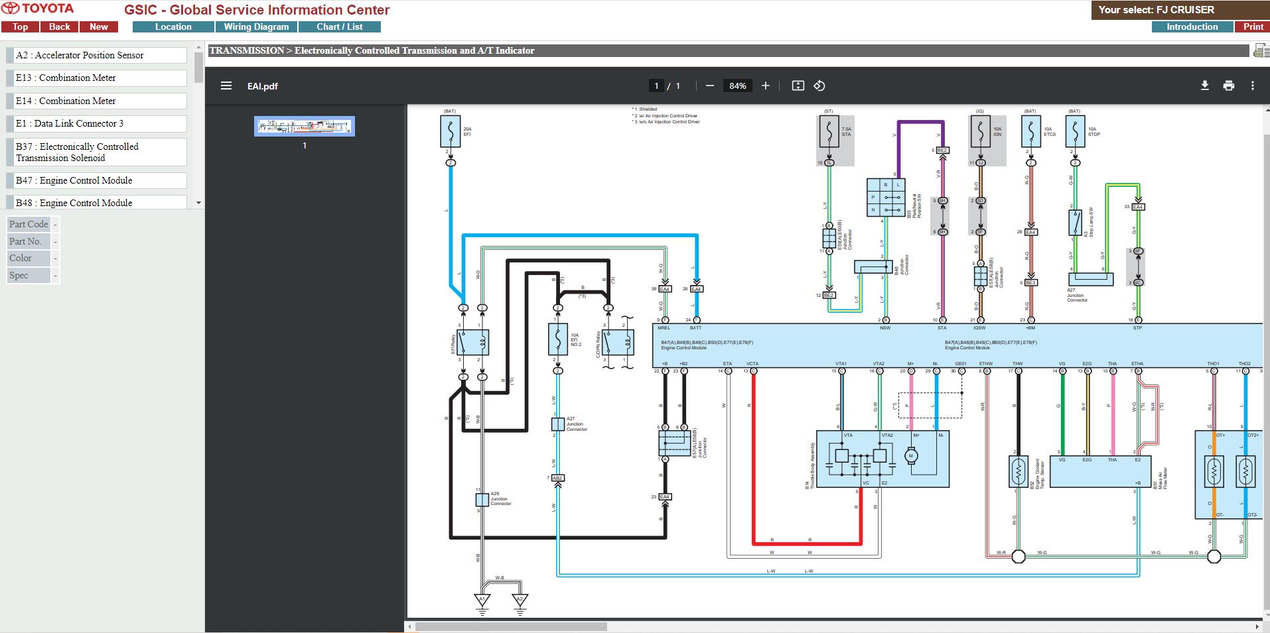The height and width of the screenshot is (633, 1270).
Task: Click the page number input field
Action: [656, 86]
